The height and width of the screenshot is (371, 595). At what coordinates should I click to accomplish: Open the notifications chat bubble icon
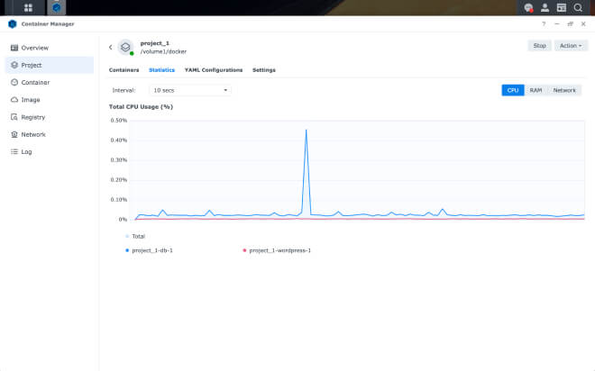click(528, 7)
